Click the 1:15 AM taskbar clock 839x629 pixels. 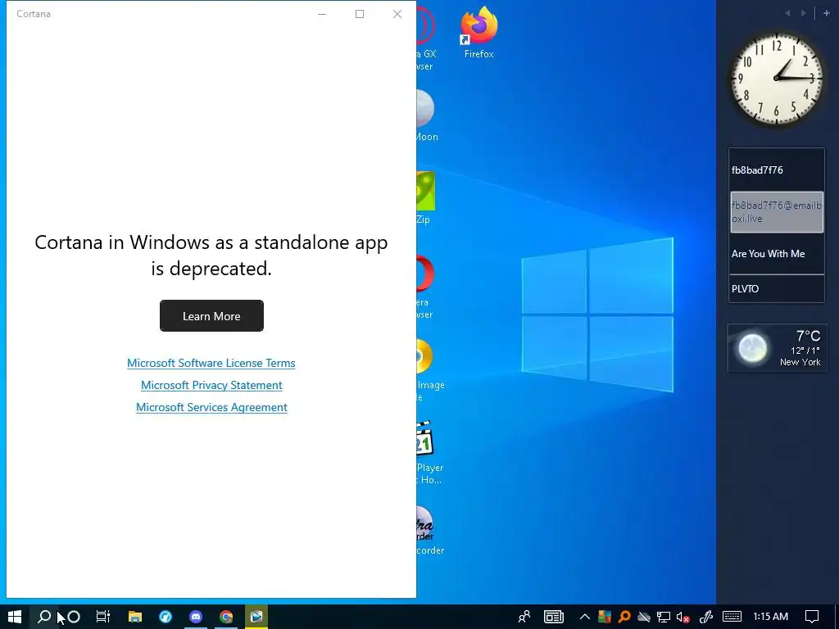[770, 617]
